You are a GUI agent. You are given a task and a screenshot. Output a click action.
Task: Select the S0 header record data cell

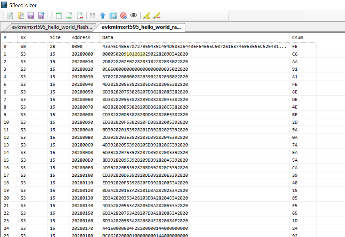coord(194,46)
